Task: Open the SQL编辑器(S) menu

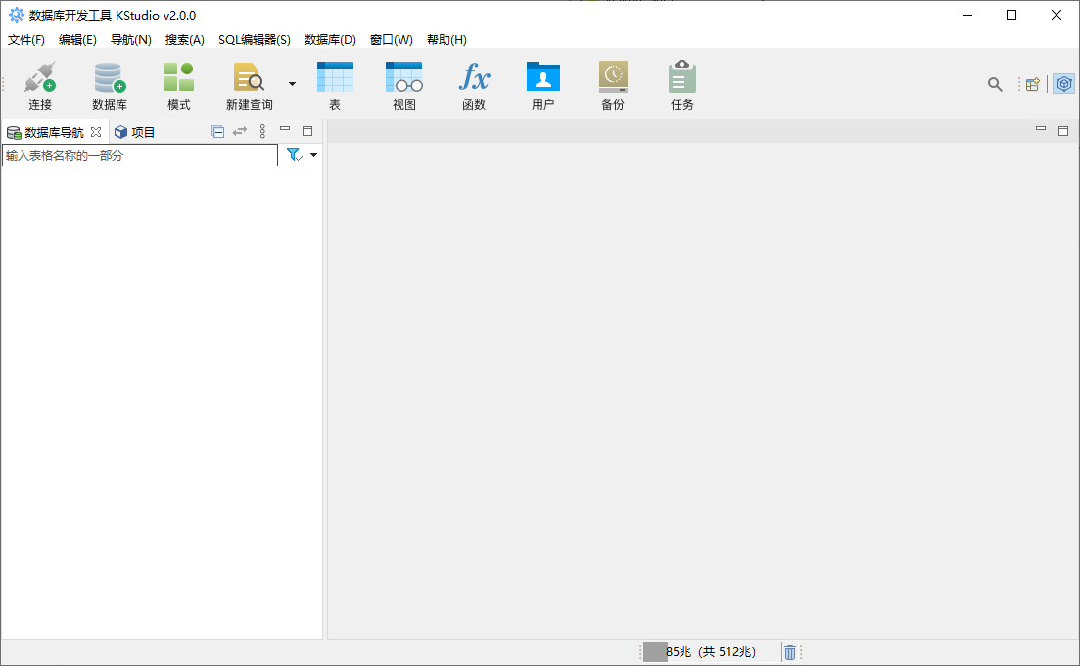Action: [254, 40]
